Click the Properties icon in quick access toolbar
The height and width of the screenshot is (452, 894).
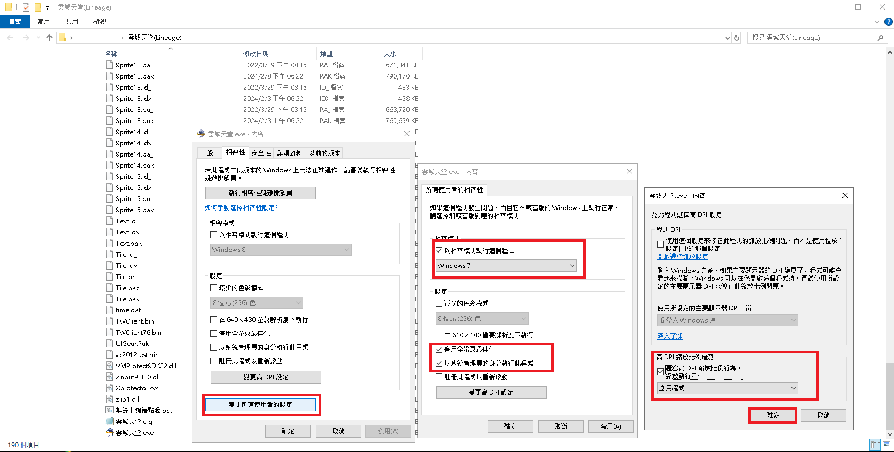pyautogui.click(x=26, y=7)
